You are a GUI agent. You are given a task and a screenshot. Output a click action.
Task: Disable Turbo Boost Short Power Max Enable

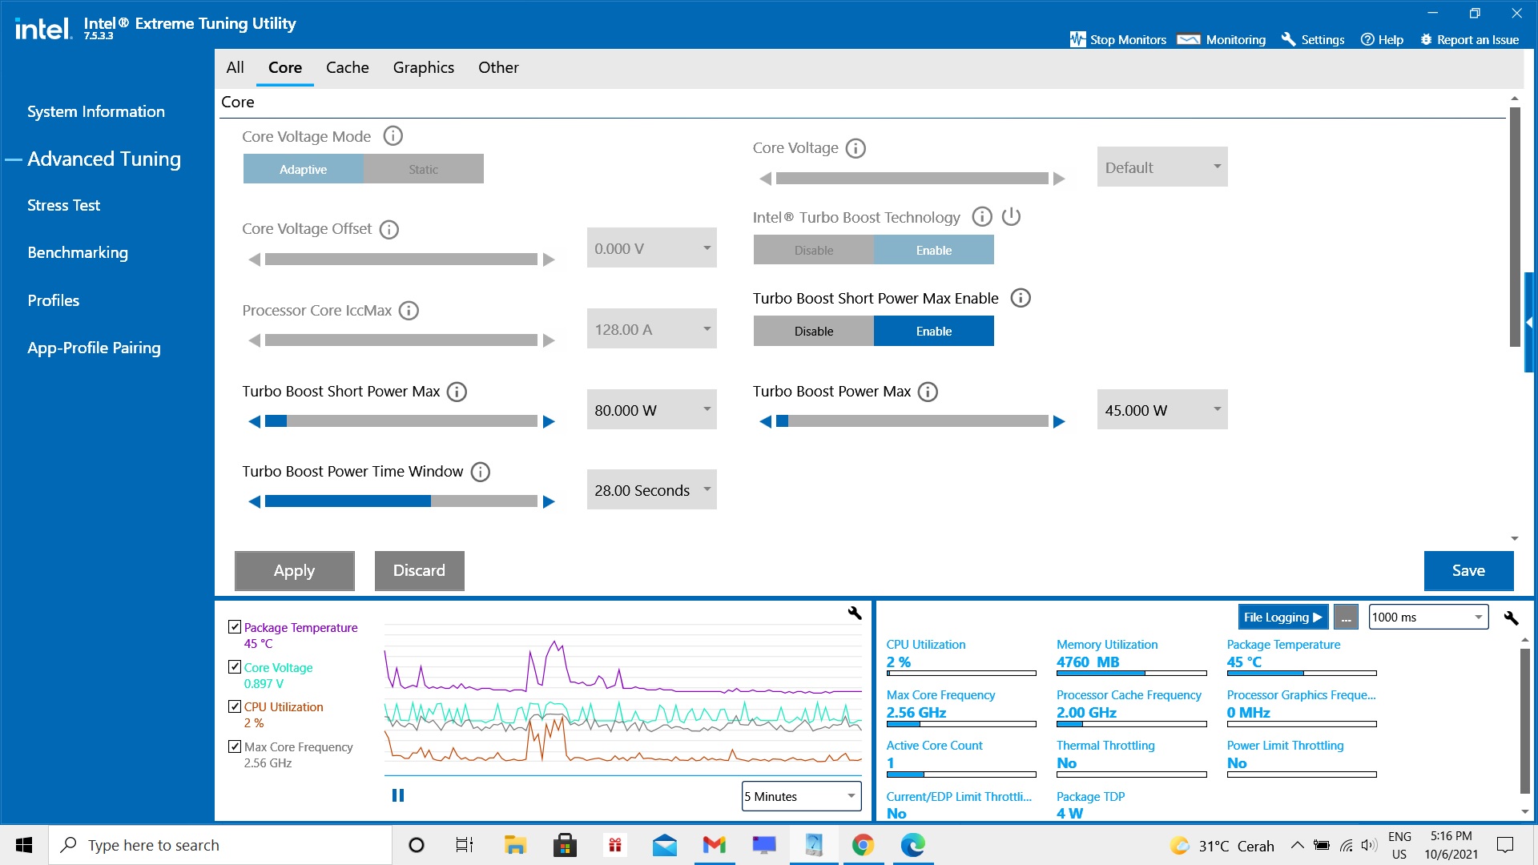coord(813,331)
